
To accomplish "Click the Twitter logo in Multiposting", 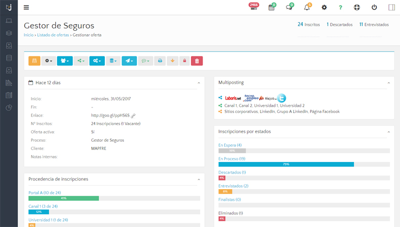I will tap(282, 98).
